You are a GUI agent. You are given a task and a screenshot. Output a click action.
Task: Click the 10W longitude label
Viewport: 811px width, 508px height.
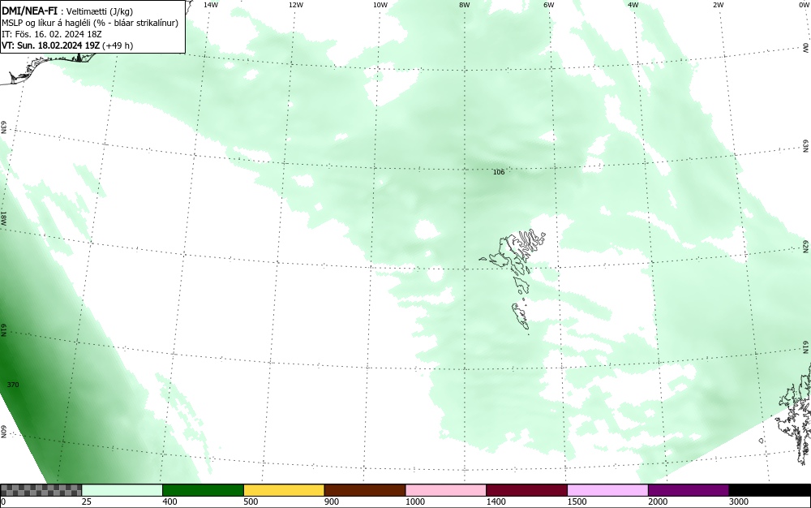tap(380, 5)
